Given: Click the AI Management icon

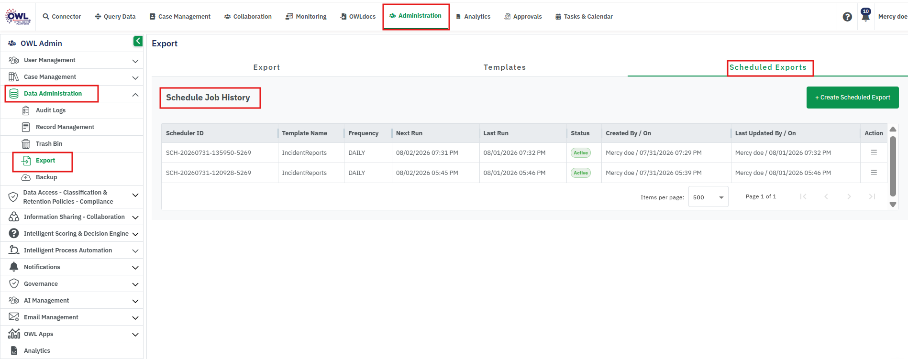Looking at the screenshot, I should pyautogui.click(x=14, y=301).
